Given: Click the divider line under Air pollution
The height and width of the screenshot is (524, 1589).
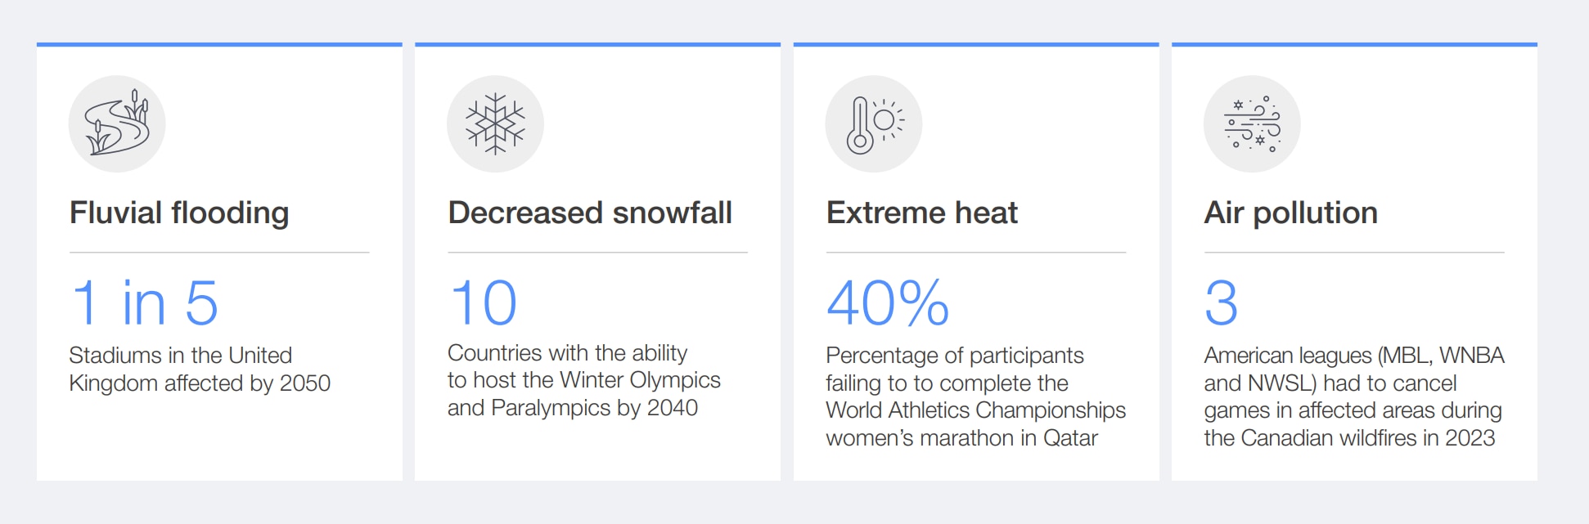Looking at the screenshot, I should tap(1354, 253).
